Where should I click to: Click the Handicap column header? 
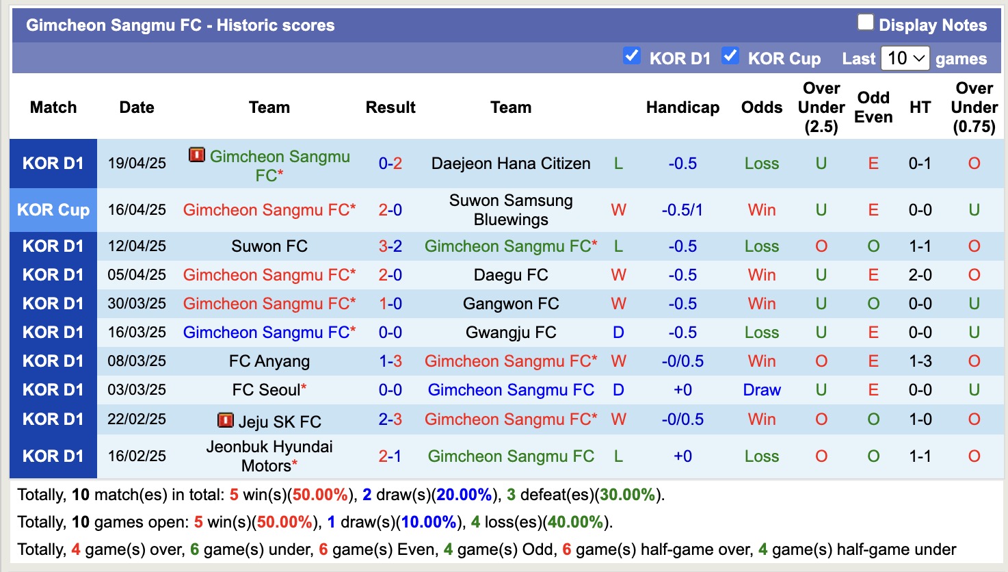tap(682, 107)
